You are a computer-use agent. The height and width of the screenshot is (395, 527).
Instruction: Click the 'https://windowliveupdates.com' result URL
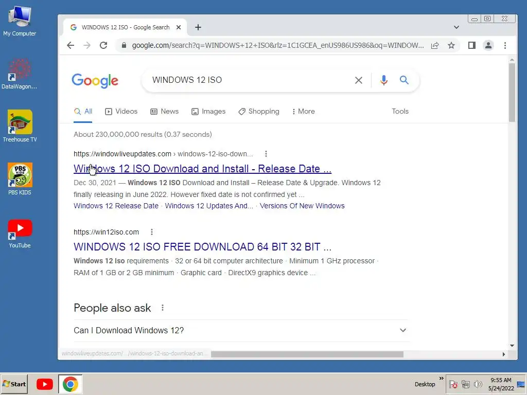[122, 154]
